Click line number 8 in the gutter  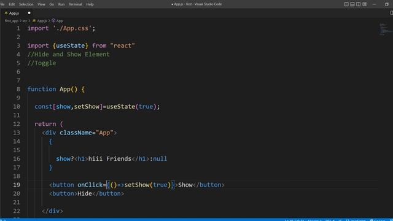[x=18, y=89]
